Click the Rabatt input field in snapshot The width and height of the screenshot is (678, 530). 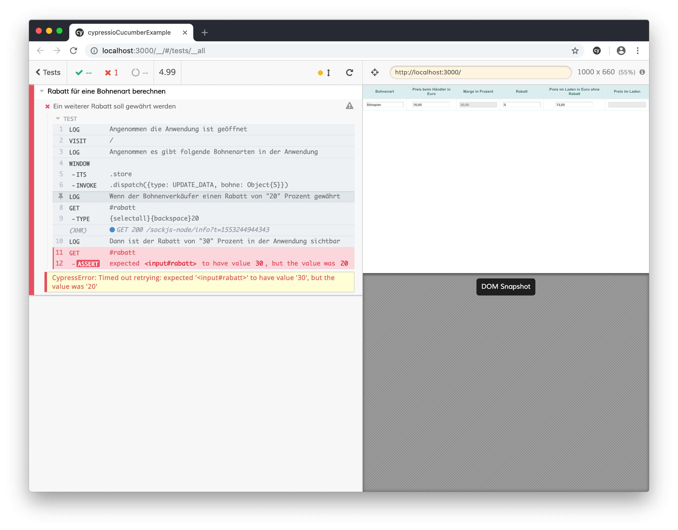pos(521,105)
